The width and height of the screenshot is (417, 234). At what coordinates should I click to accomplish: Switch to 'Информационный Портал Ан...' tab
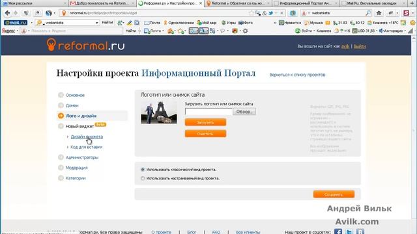306,3
